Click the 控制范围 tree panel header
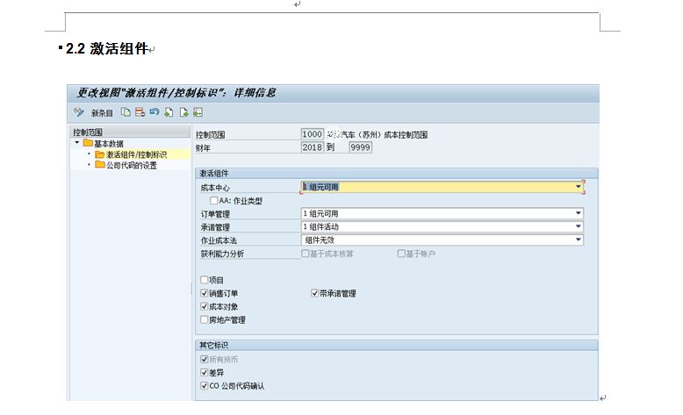This screenshot has height=415, width=683. 130,132
